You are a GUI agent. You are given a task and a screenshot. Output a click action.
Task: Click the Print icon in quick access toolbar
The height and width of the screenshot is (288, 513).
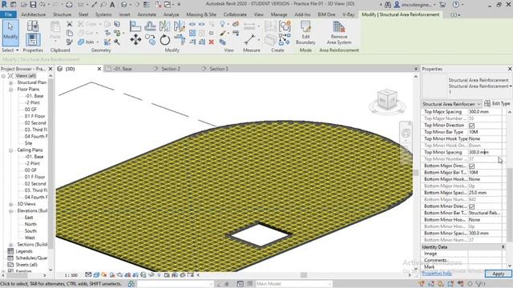click(x=69, y=5)
